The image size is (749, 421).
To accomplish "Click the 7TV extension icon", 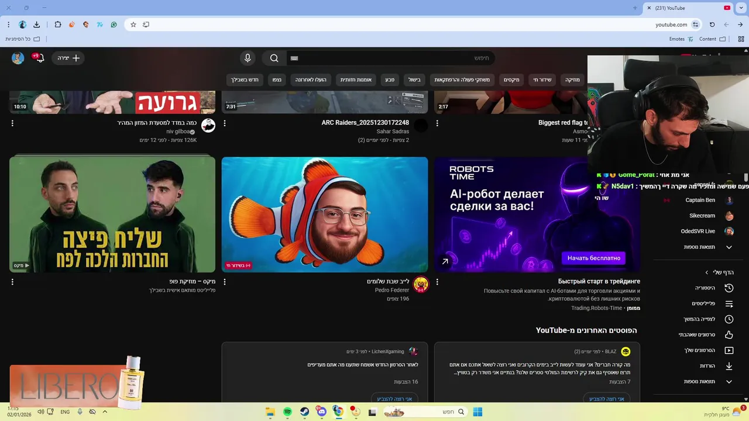I will point(100,25).
